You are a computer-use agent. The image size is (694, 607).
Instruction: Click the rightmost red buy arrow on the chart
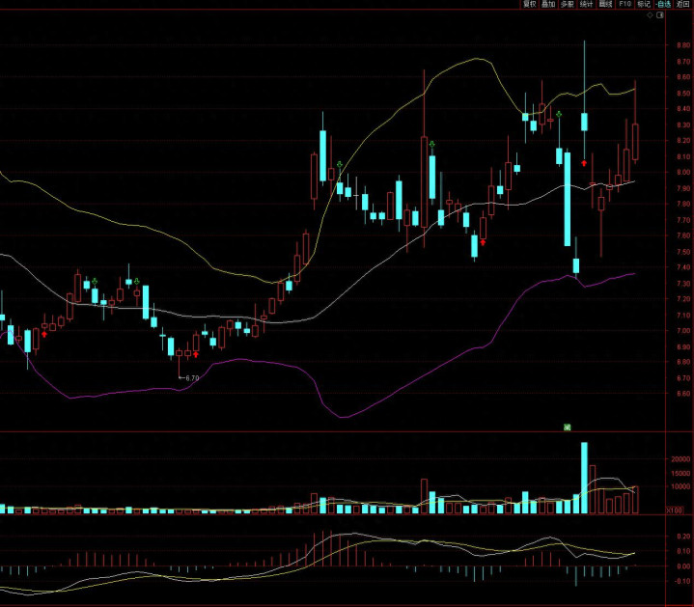coord(584,163)
